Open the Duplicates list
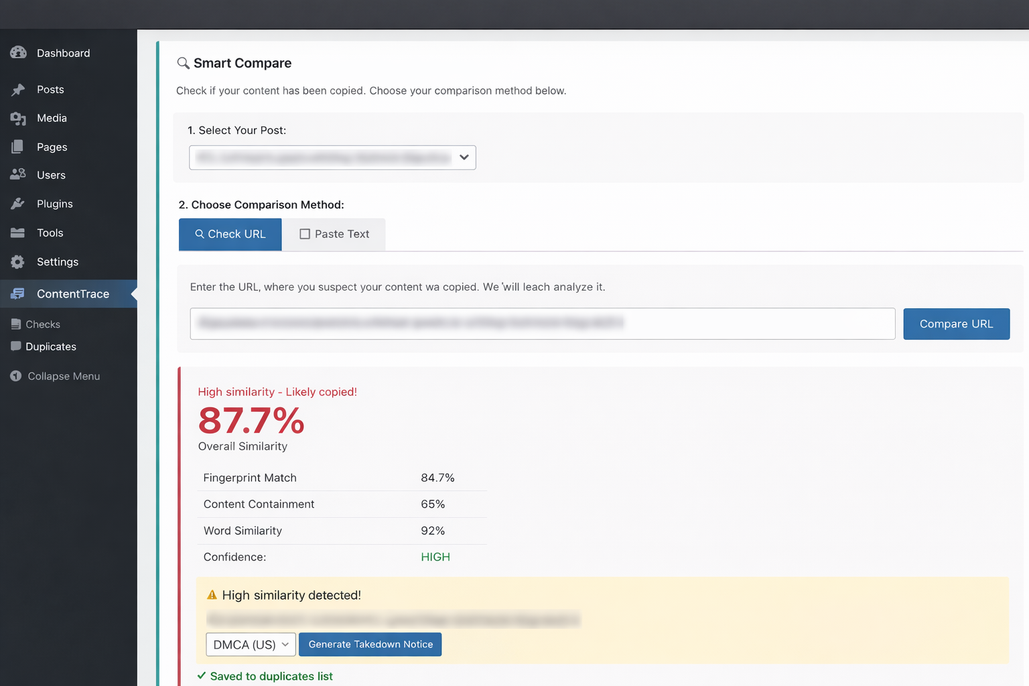The image size is (1029, 686). (x=16, y=346)
